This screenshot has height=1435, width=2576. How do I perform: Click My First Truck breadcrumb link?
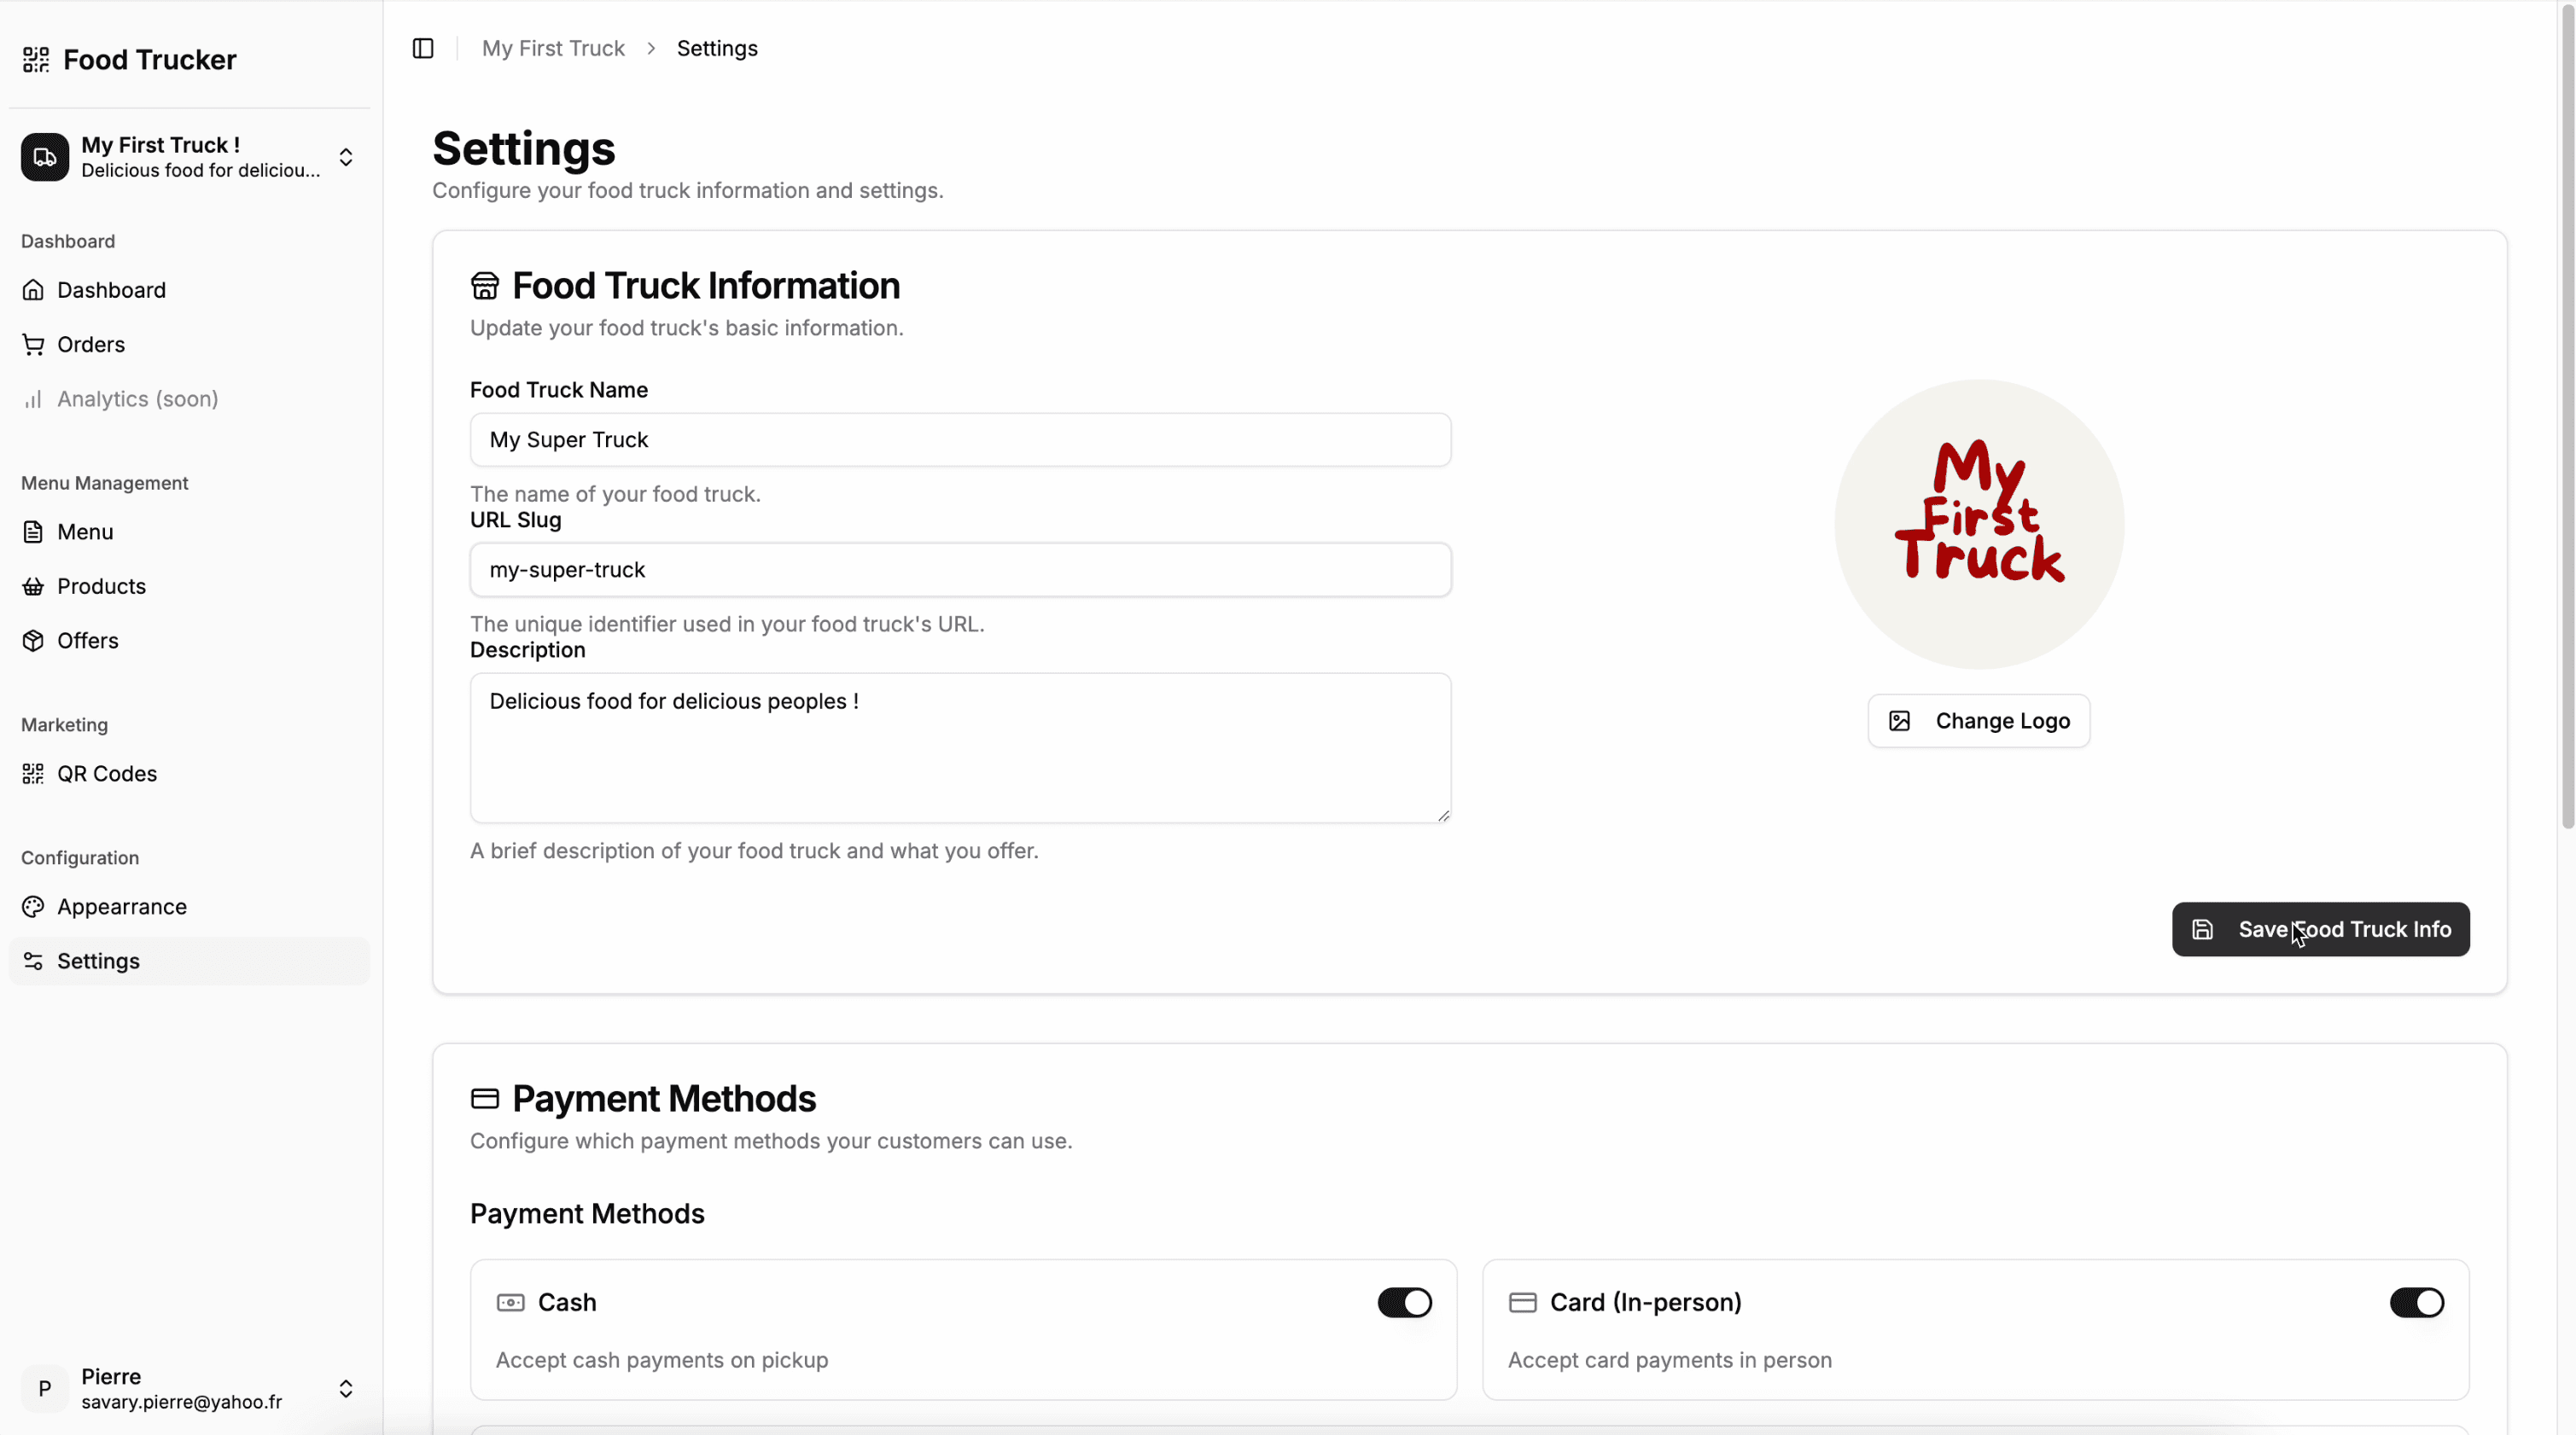click(x=553, y=48)
